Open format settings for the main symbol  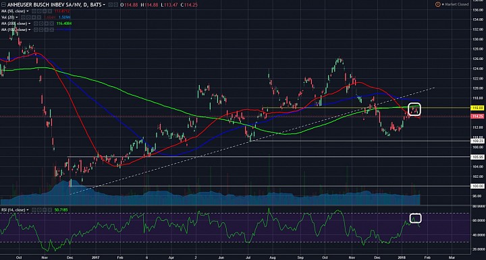point(115,5)
